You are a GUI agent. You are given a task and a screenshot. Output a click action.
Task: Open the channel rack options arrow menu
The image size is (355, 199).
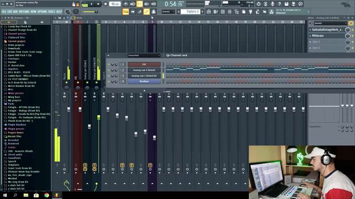coord(108,55)
